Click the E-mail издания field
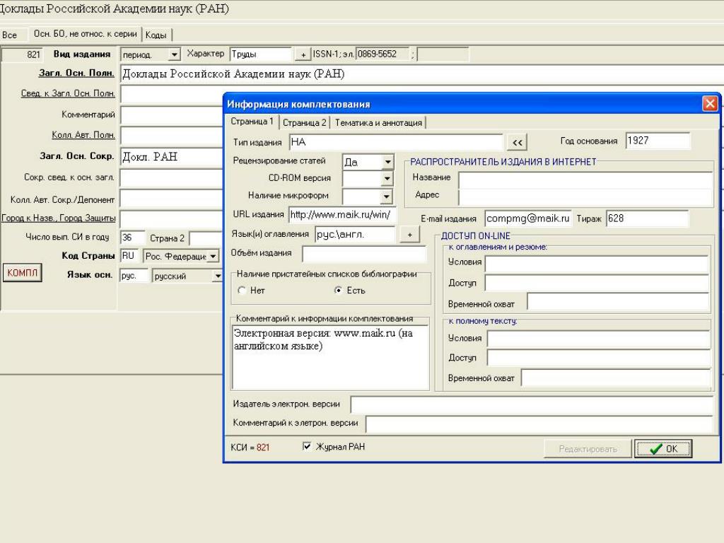Viewport: 724px width, 543px height. point(527,218)
